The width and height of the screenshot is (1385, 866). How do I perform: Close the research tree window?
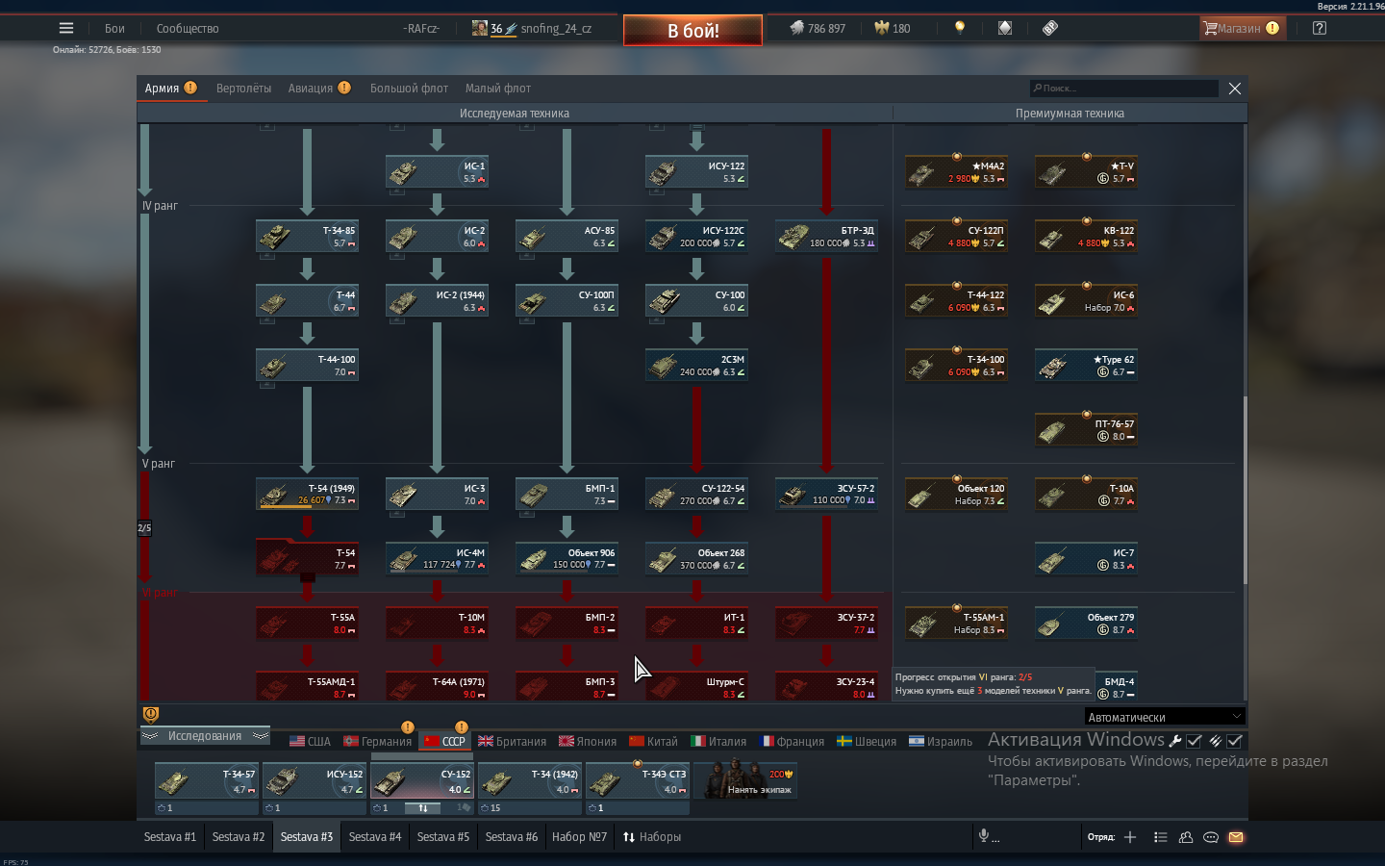click(1235, 89)
